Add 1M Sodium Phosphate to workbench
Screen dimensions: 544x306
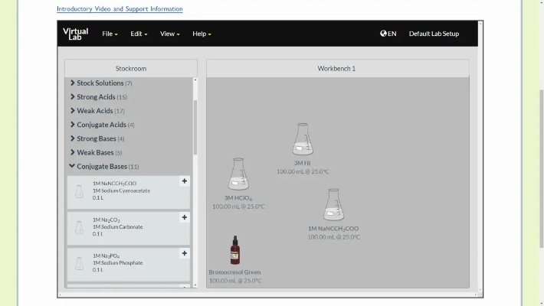click(x=184, y=253)
